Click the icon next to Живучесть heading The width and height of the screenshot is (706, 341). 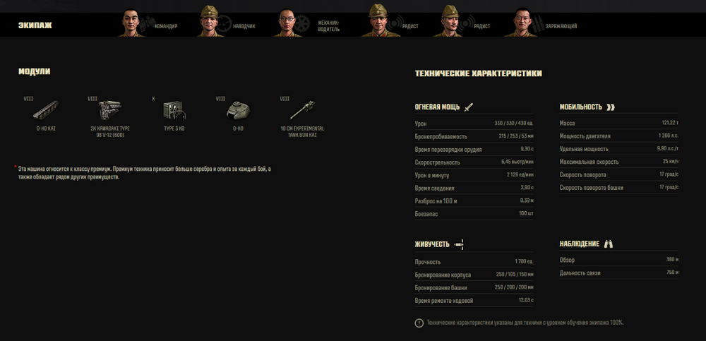point(460,244)
